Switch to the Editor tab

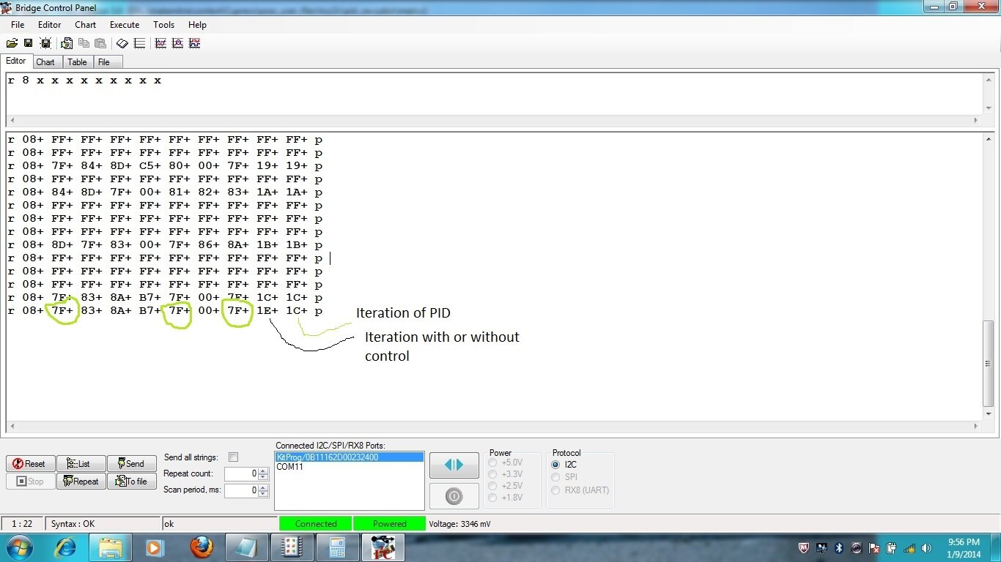tap(16, 61)
